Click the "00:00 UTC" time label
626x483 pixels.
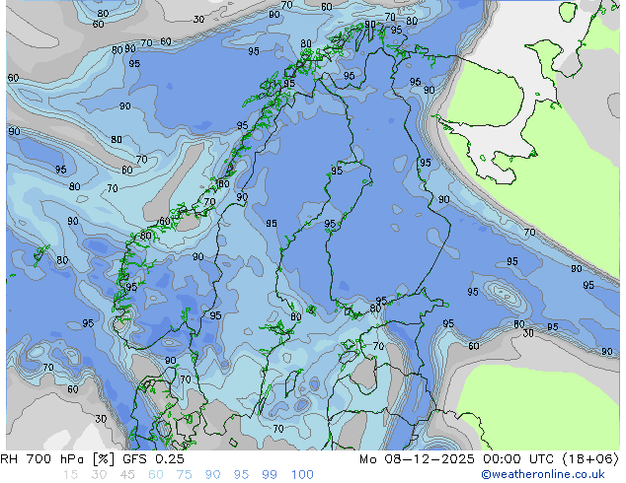[x=517, y=459]
